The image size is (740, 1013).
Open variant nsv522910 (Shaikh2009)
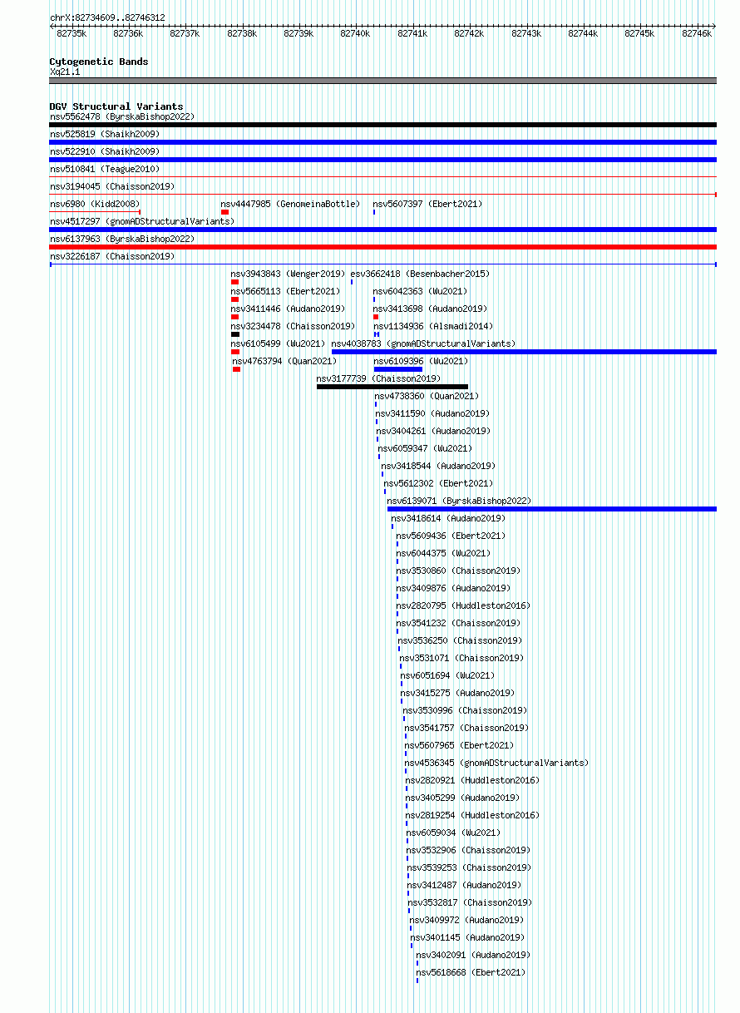[105, 151]
